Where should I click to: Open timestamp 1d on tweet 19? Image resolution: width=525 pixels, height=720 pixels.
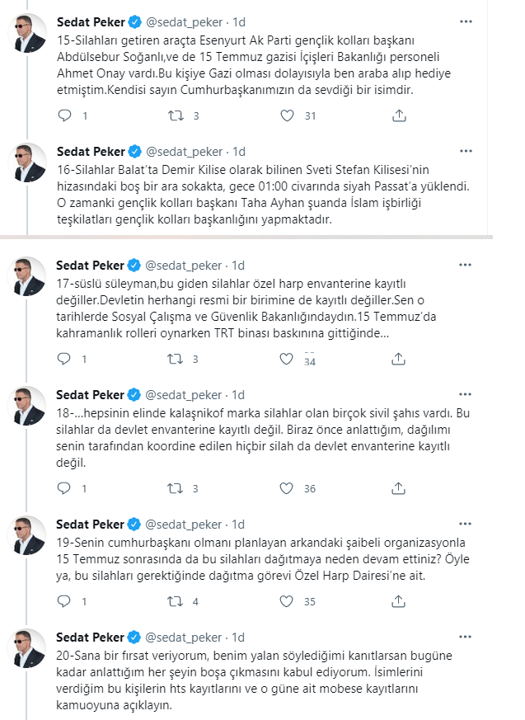[238, 525]
